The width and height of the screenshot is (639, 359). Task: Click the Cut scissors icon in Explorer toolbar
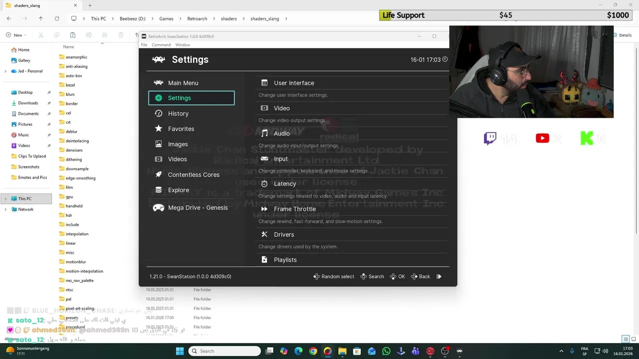[x=41, y=35]
